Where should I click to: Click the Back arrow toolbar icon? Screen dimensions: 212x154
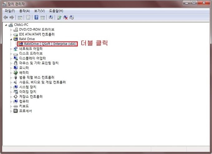6,17
